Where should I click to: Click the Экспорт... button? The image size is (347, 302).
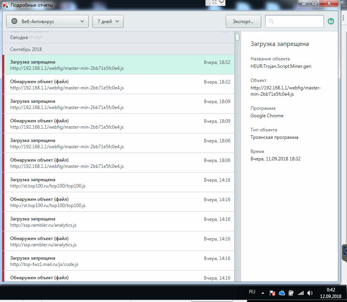[x=243, y=21]
